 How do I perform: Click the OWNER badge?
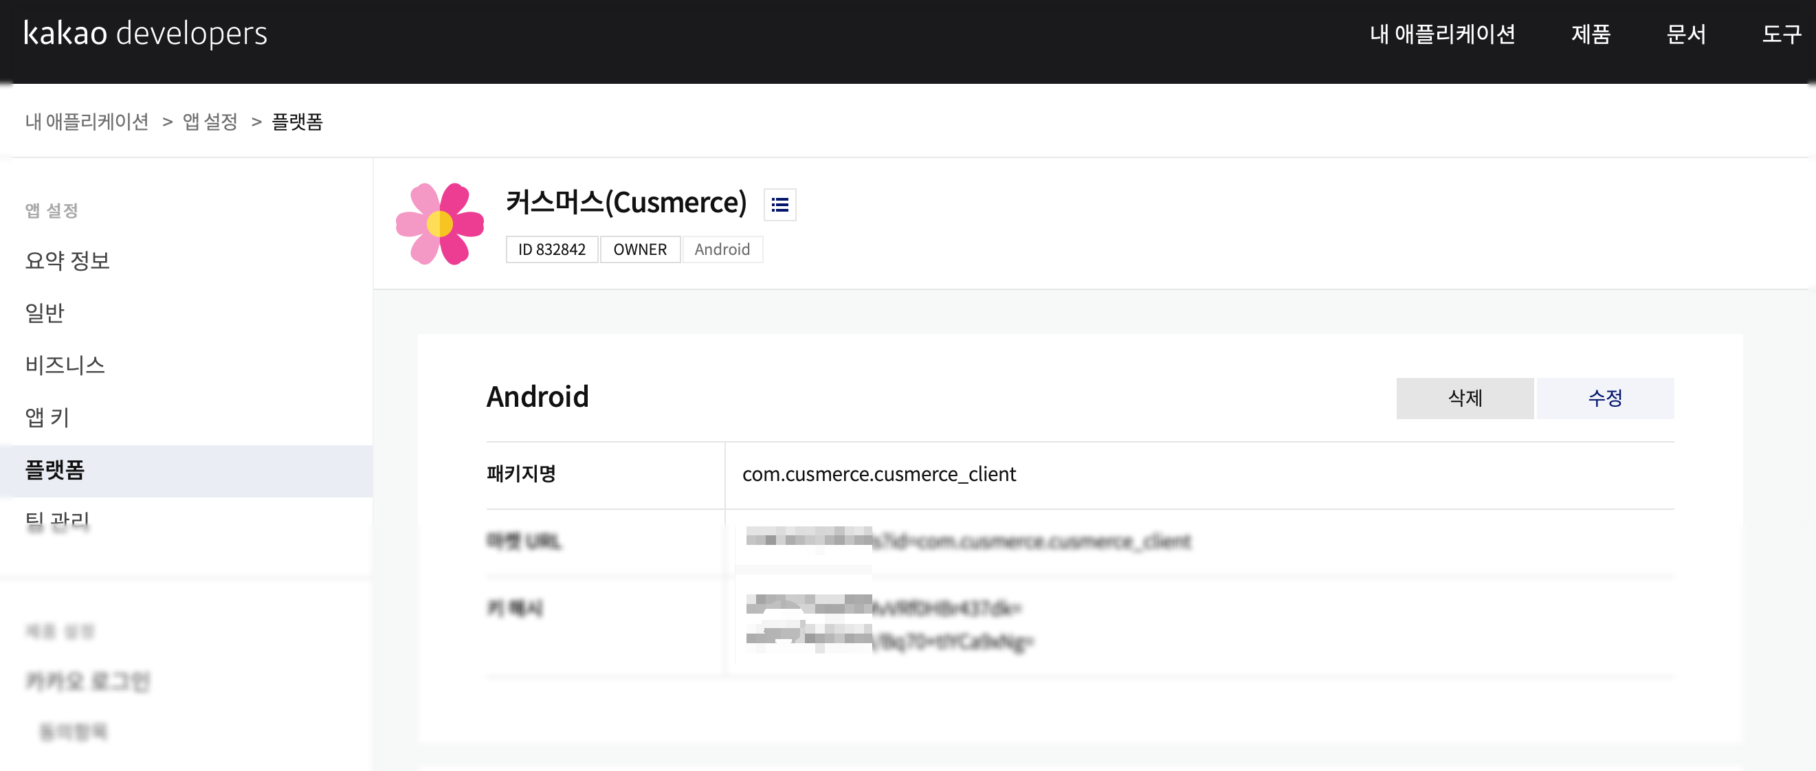(x=640, y=249)
